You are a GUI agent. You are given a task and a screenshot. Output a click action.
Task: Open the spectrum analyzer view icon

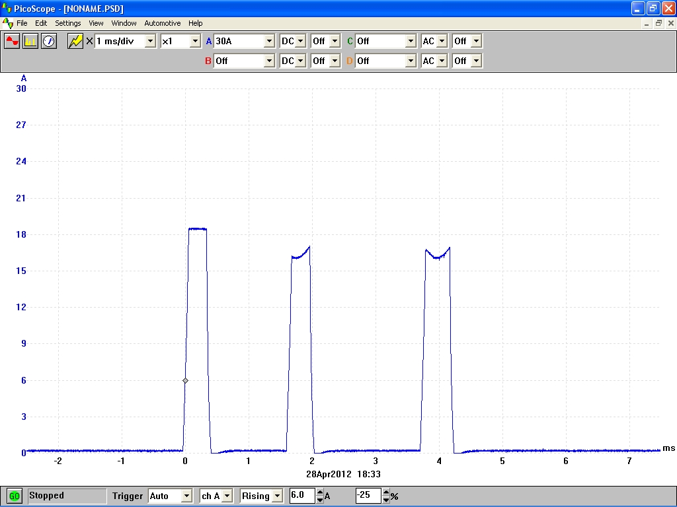[x=30, y=41]
